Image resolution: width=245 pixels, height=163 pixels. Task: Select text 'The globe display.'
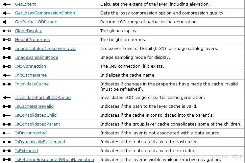tap(119, 31)
